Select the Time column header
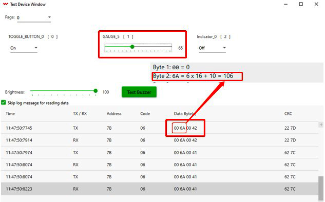The width and height of the screenshot is (325, 202). click(x=10, y=114)
